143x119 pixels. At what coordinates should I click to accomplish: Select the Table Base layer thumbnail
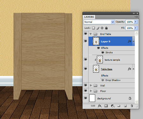coord(96,69)
